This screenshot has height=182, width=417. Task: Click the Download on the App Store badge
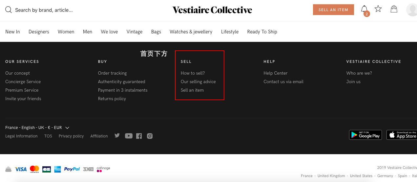402,135
